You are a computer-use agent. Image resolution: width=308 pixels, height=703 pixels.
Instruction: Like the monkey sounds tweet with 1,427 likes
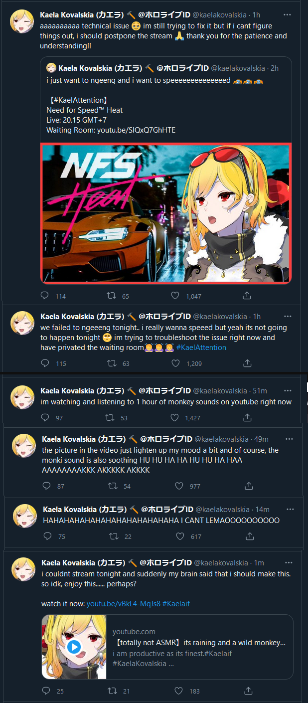click(x=174, y=417)
